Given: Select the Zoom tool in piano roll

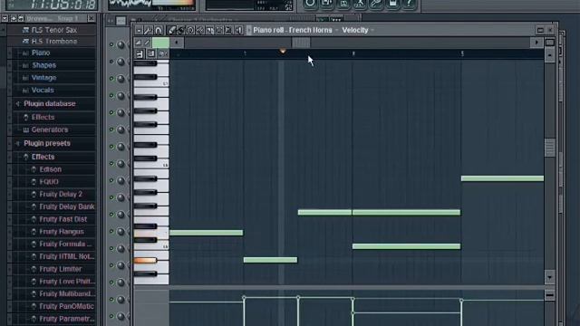Looking at the screenshot, I should pos(229,30).
